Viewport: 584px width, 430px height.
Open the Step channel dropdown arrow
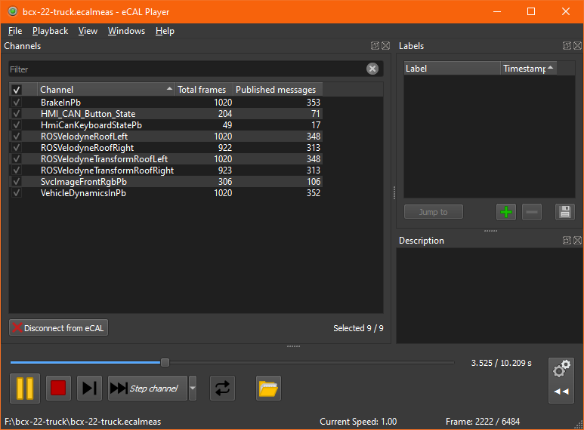point(193,388)
